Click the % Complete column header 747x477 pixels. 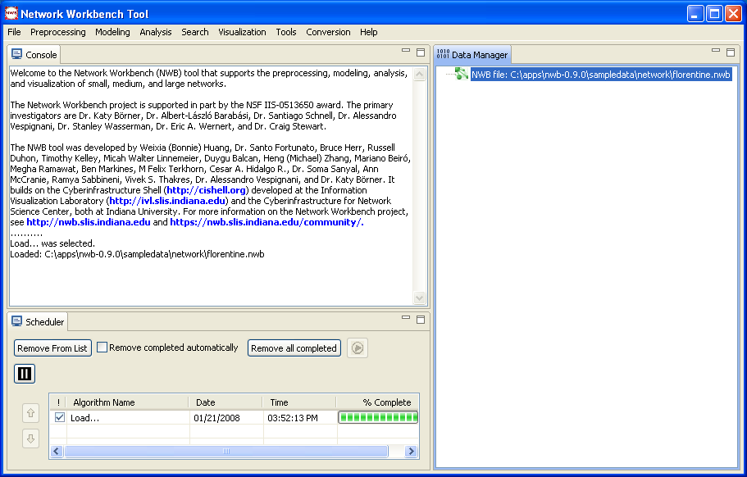coord(377,402)
